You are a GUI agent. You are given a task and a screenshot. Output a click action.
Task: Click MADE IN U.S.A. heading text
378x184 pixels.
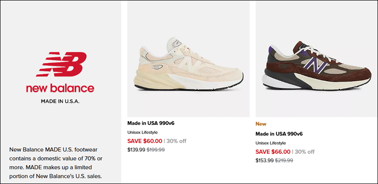coord(60,101)
